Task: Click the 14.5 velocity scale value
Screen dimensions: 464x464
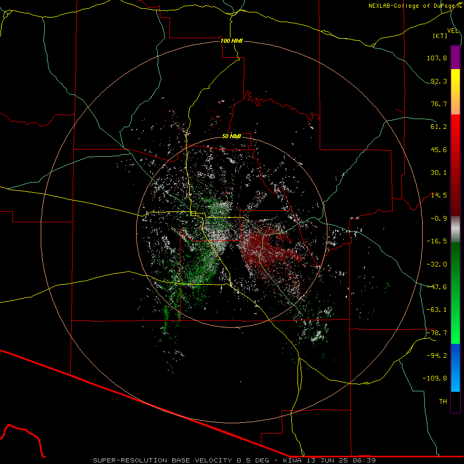Action: [439, 195]
